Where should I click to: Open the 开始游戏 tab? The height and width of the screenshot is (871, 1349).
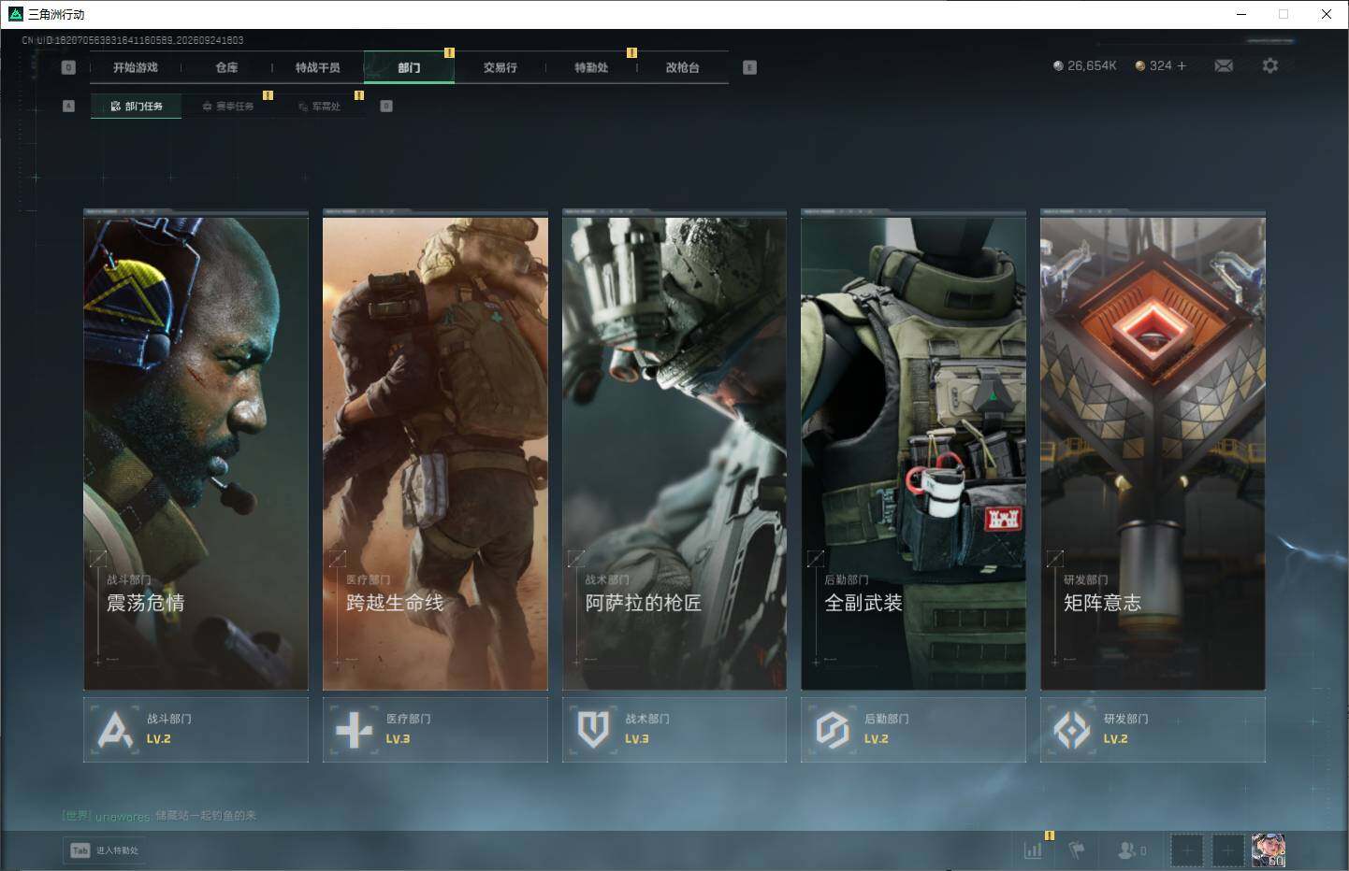coord(136,67)
